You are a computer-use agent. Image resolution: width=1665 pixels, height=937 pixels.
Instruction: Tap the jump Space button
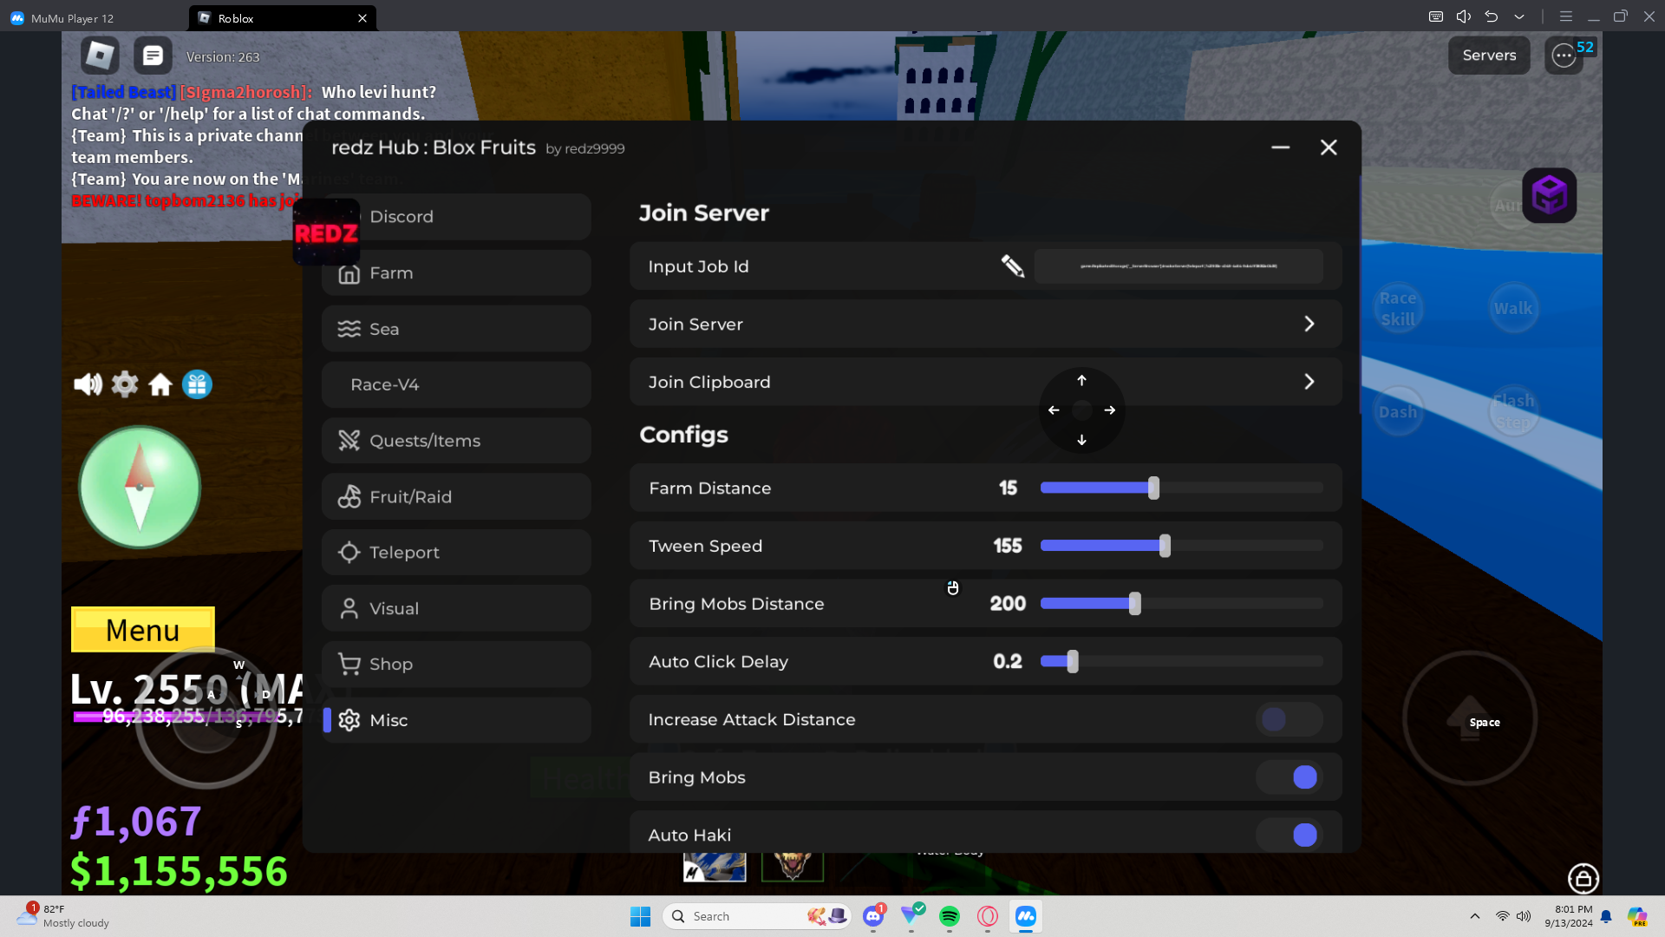pyautogui.click(x=1470, y=718)
